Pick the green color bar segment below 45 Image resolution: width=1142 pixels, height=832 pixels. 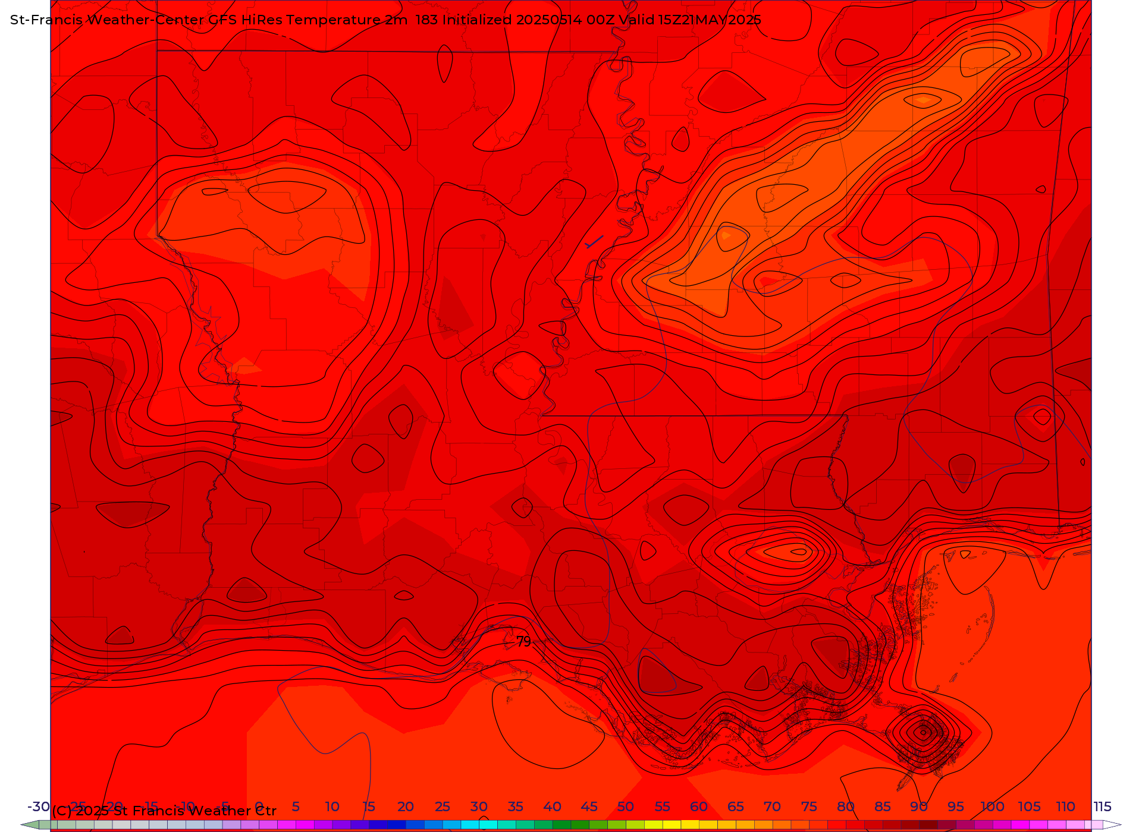pos(580,825)
